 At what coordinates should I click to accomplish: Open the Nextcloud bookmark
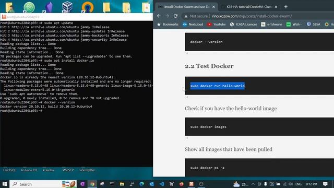coord(193,25)
